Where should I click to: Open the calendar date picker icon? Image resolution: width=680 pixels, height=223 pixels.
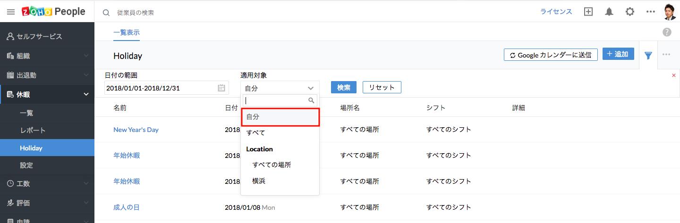[221, 88]
